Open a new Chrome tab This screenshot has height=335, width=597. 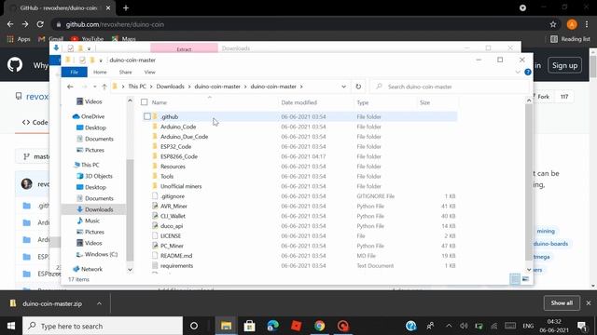126,7
